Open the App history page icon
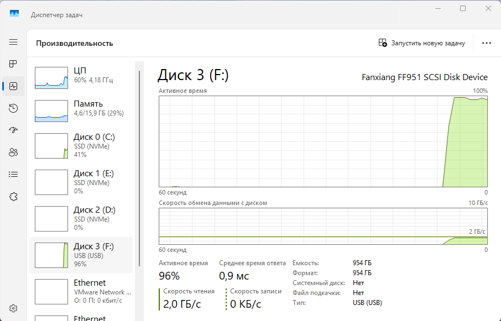501x321 pixels. (x=13, y=108)
